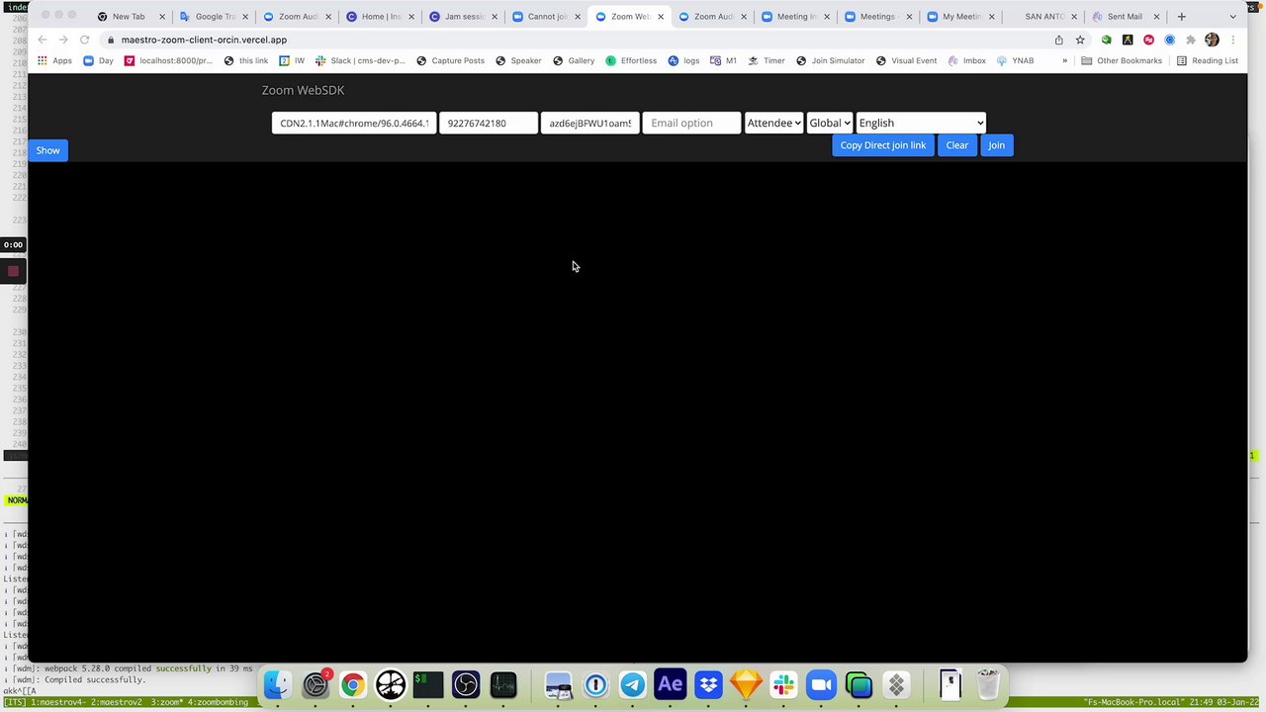Open the Attendee role dropdown
1266x712 pixels.
[773, 123]
